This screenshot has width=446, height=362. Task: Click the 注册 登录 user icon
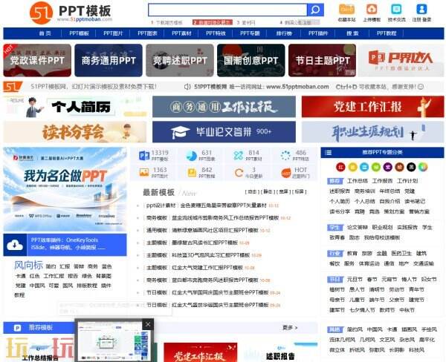coord(421,9)
